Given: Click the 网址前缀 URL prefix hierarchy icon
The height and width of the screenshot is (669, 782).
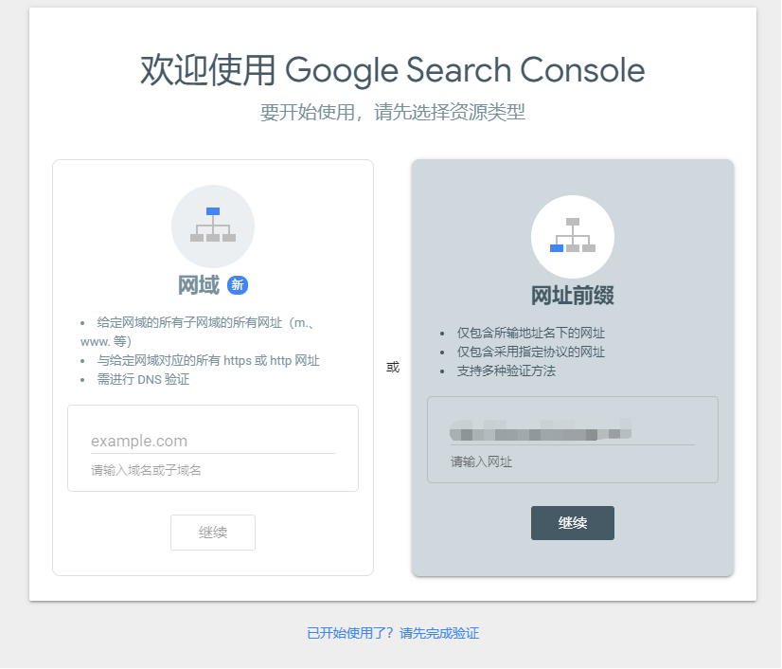Looking at the screenshot, I should click(x=572, y=235).
